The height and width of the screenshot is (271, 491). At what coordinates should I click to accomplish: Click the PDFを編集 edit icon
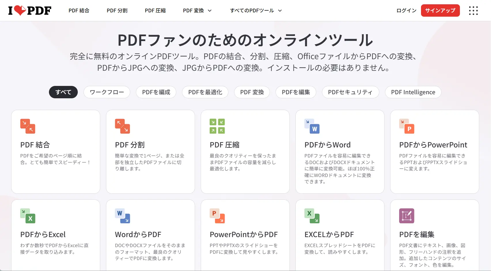coord(407,216)
